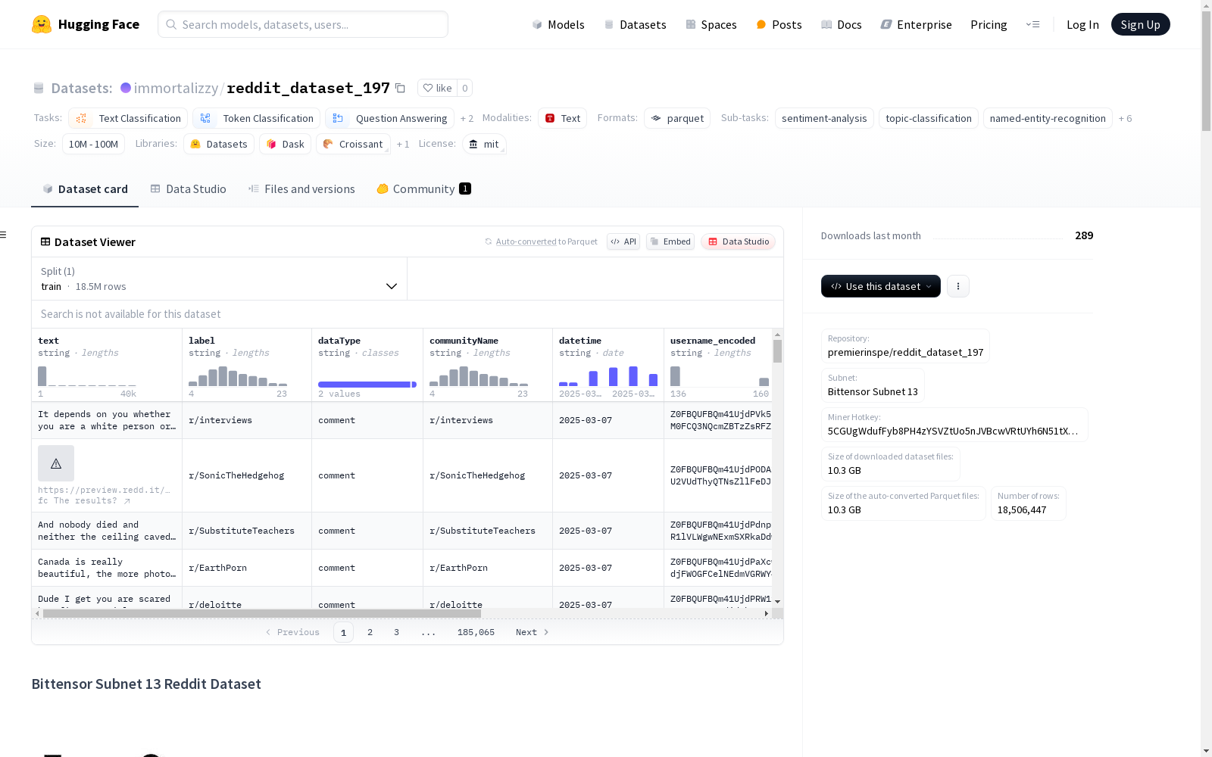Image resolution: width=1212 pixels, height=757 pixels.
Task: Select the parquet format tag
Action: coord(677,118)
